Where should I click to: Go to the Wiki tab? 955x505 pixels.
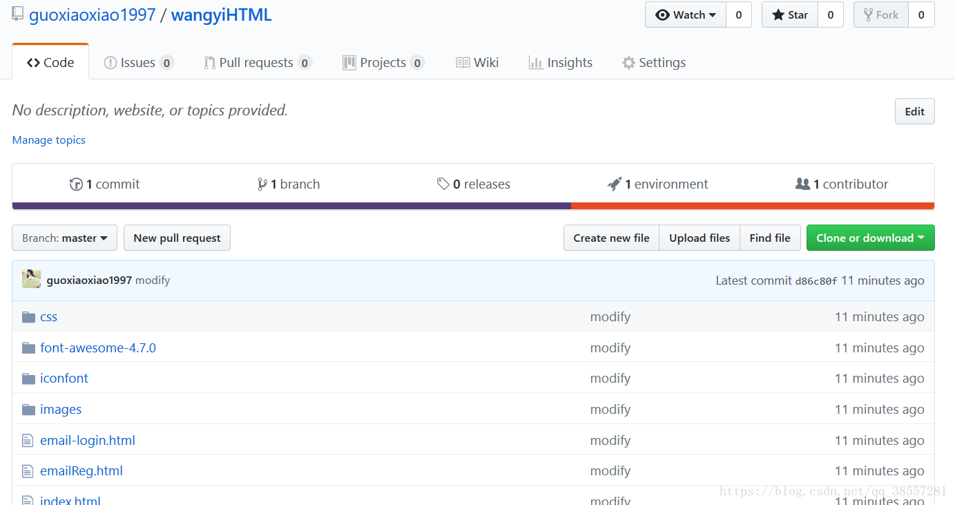[x=477, y=62]
